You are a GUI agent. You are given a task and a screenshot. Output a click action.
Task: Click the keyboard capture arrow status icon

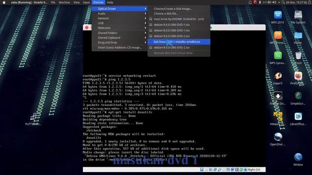click(x=246, y=170)
